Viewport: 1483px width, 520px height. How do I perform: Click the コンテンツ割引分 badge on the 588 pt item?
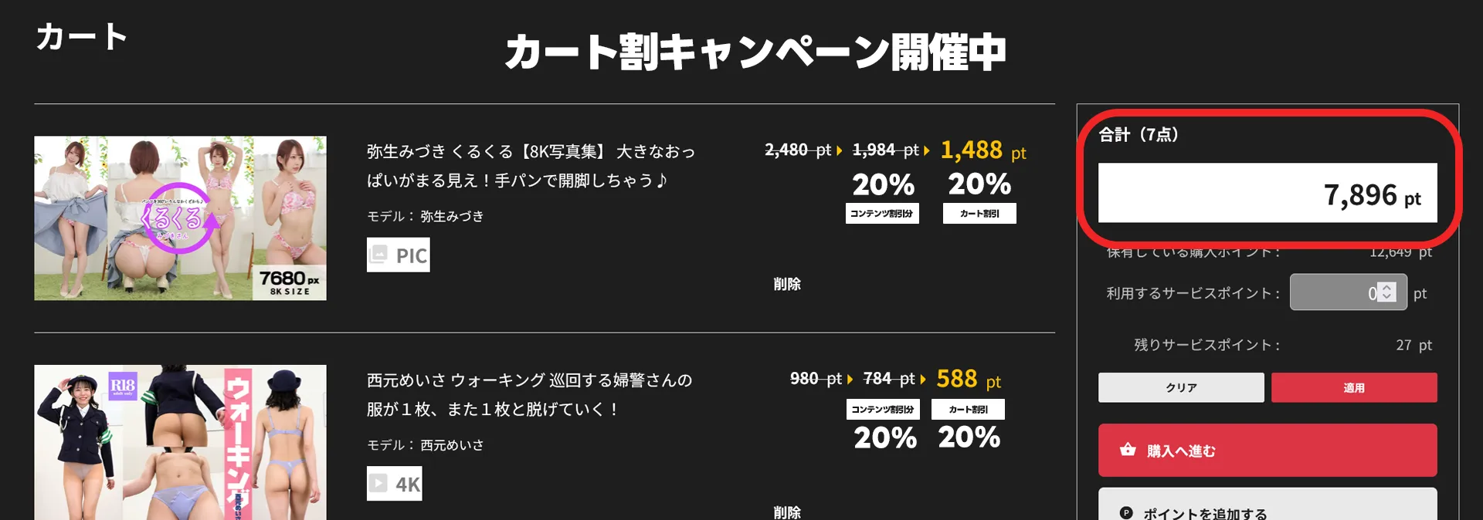tap(882, 410)
